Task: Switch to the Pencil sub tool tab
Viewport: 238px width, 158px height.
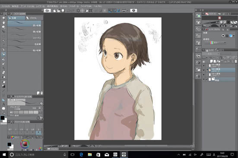Action: (x=16, y=18)
